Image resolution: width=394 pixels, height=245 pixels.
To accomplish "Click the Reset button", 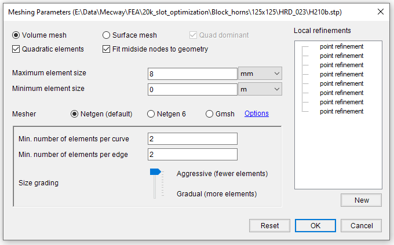I will point(269,226).
